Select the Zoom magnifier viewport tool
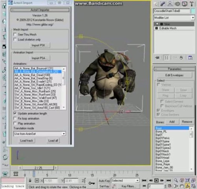This screenshot has width=197, height=189. click(176, 180)
